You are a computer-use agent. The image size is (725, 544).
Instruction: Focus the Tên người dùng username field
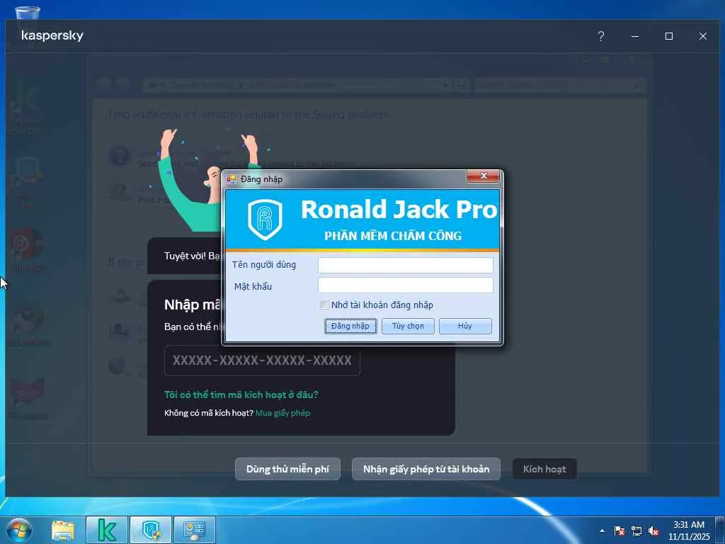click(x=406, y=265)
